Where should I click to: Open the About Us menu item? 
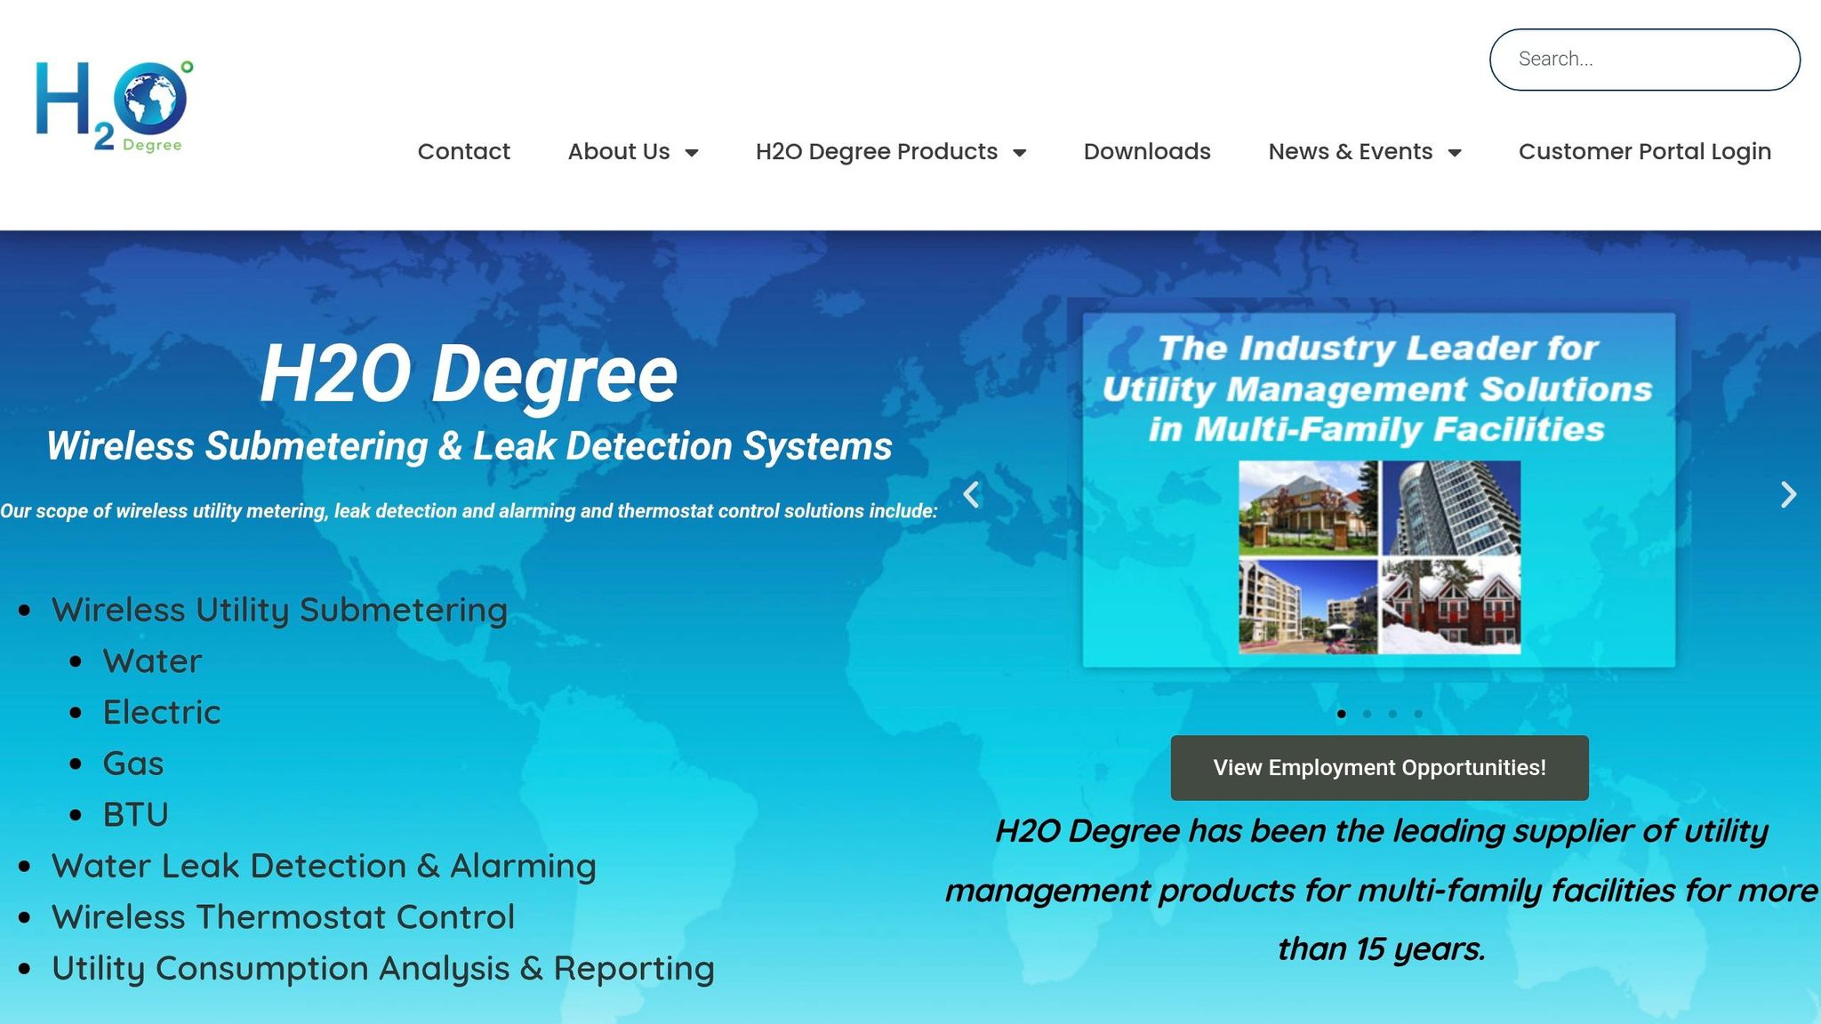(619, 151)
